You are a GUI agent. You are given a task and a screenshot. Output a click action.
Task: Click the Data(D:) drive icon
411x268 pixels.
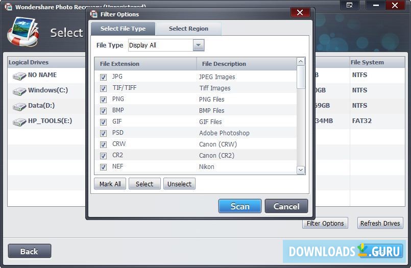pos(19,107)
